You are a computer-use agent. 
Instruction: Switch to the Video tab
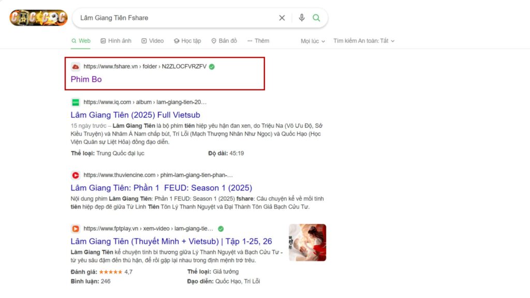click(x=153, y=41)
